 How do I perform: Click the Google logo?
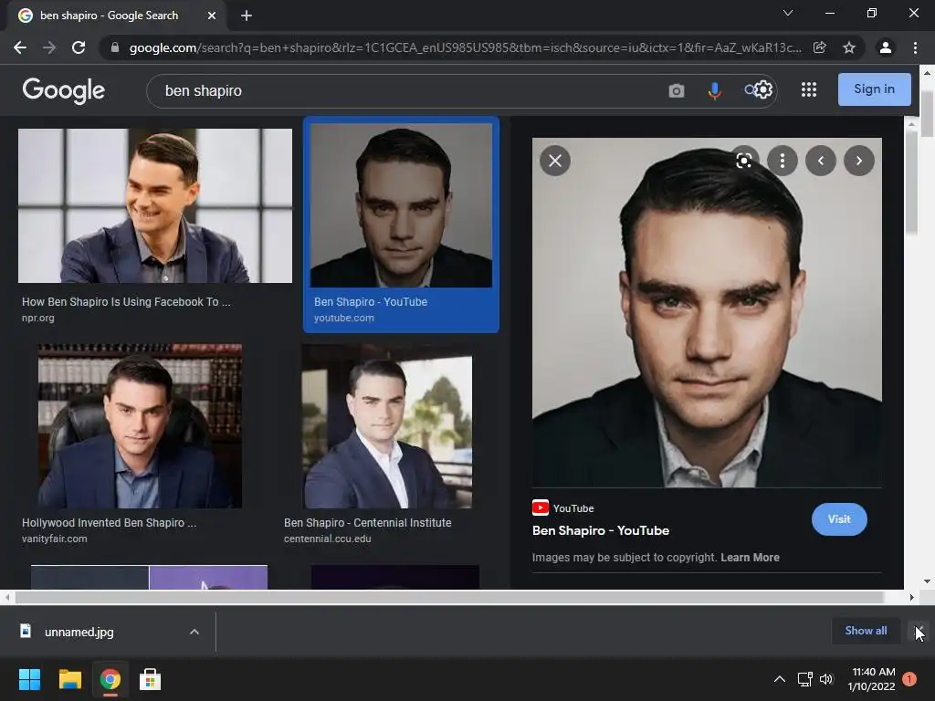64,90
